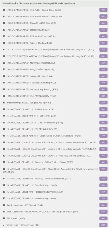Image resolution: width=109 pixels, height=228 pixels.
Task: Start the Failover Routing (1:53) lesson
Action: tap(104, 43)
